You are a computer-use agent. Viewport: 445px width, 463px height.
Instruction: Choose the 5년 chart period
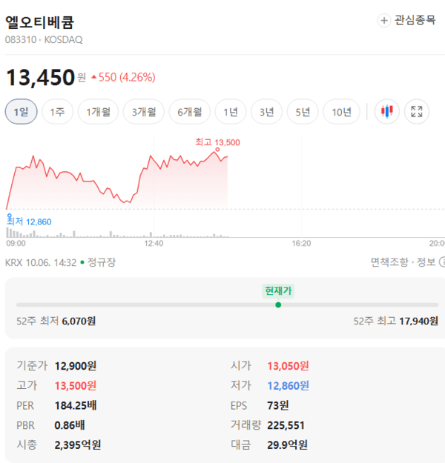(303, 112)
